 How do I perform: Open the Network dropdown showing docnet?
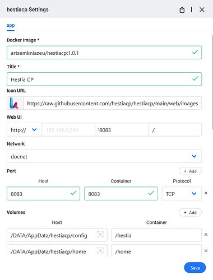[104, 156]
